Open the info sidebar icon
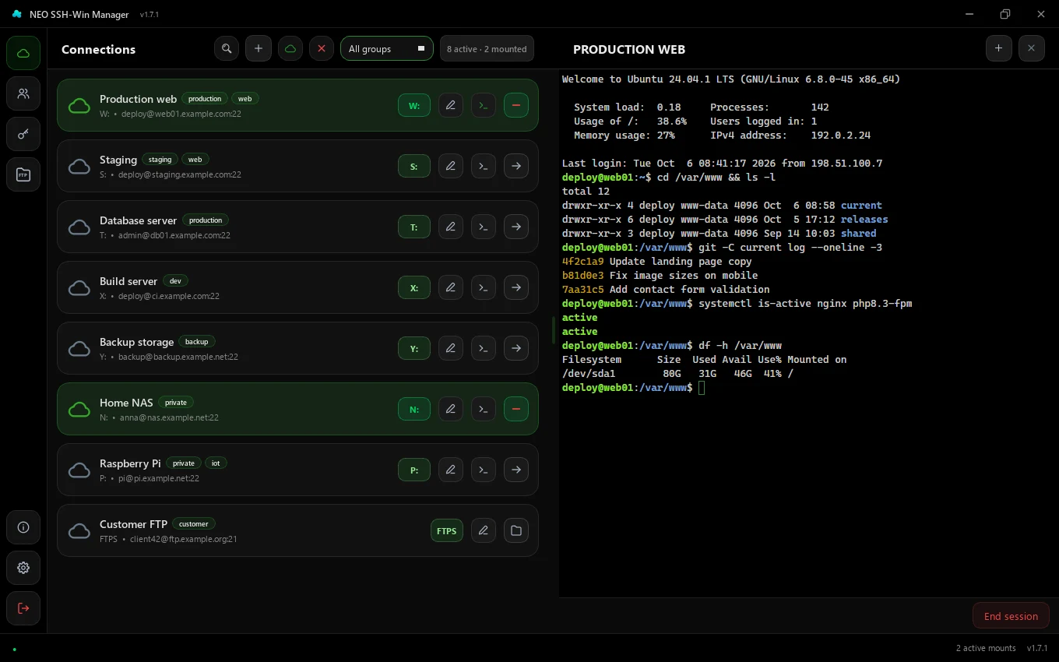The height and width of the screenshot is (662, 1059). [23, 527]
